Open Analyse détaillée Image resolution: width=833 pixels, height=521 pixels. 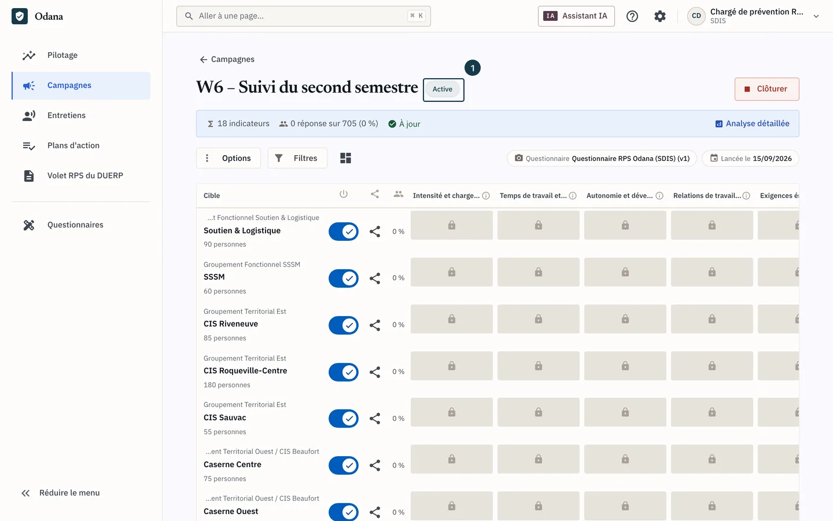point(752,124)
